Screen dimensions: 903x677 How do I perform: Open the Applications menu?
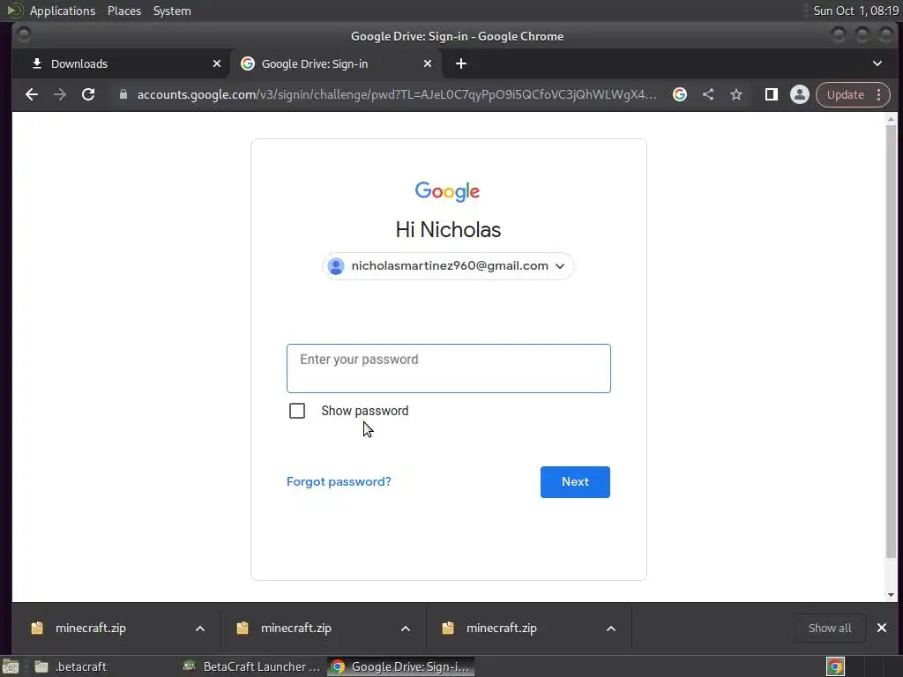tap(63, 11)
